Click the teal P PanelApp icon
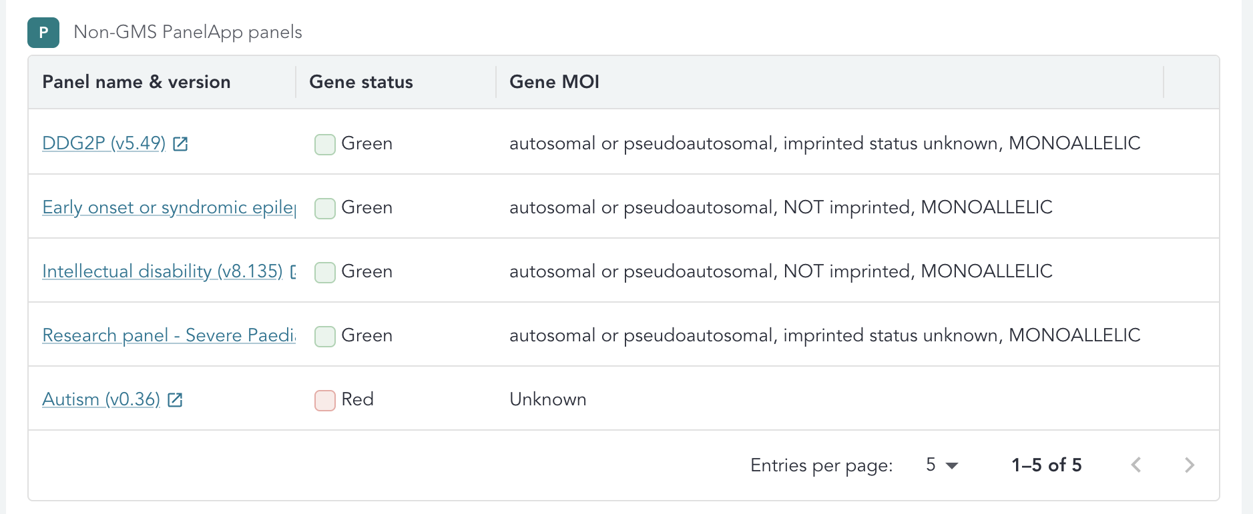The height and width of the screenshot is (514, 1253). coord(43,32)
